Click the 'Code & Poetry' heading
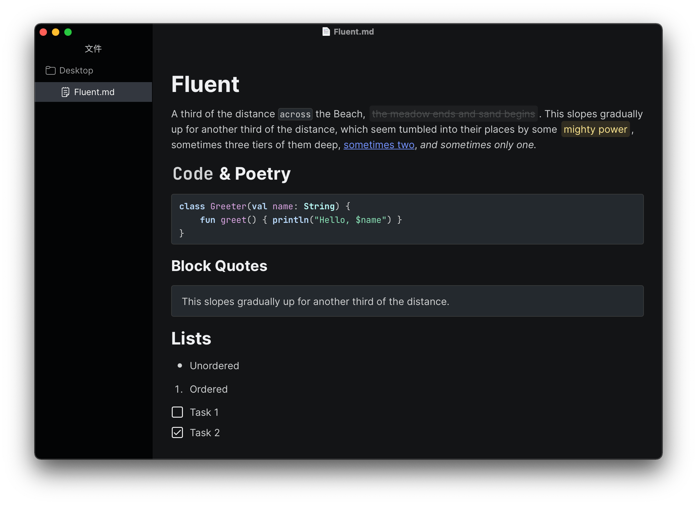Image resolution: width=697 pixels, height=505 pixels. [x=231, y=174]
